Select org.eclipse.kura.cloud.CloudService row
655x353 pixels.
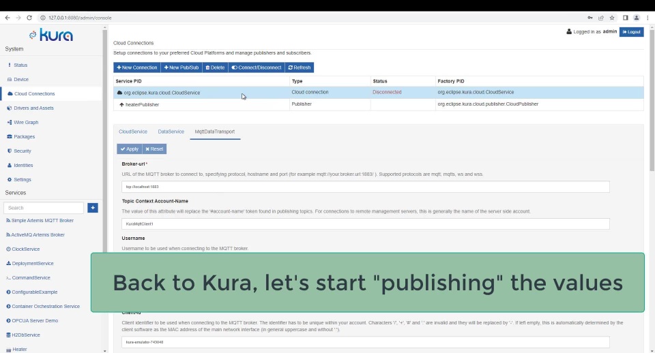[x=379, y=93]
